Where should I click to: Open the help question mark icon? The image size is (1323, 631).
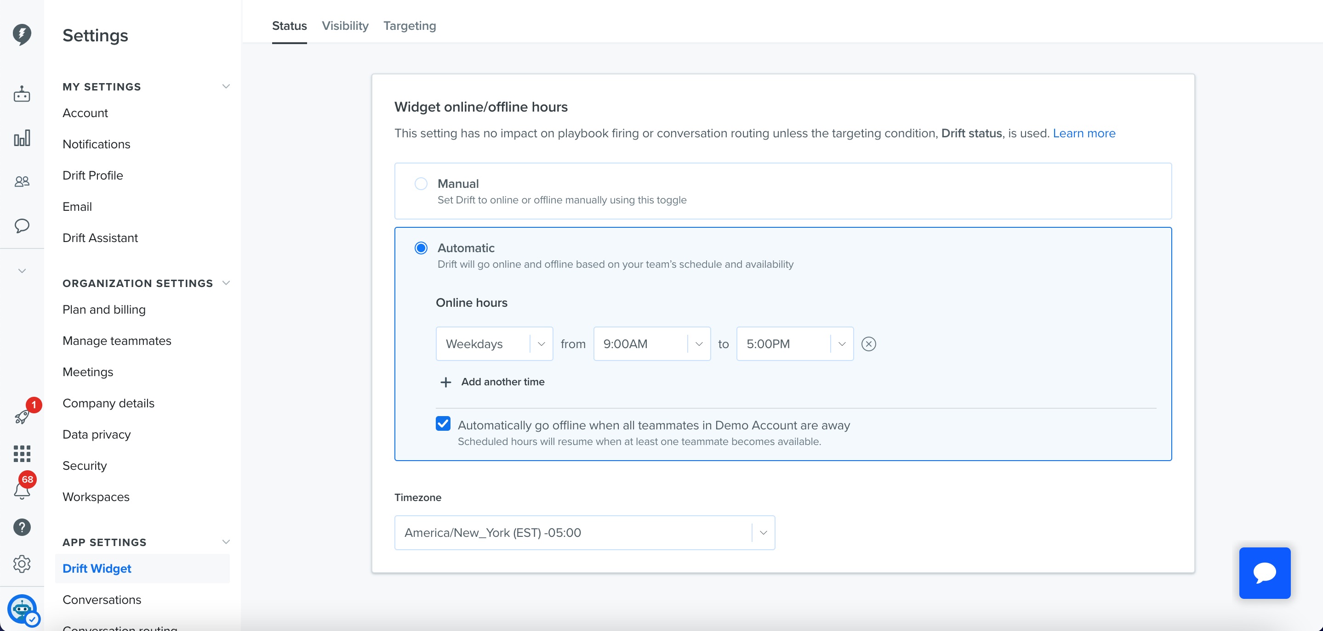(22, 527)
